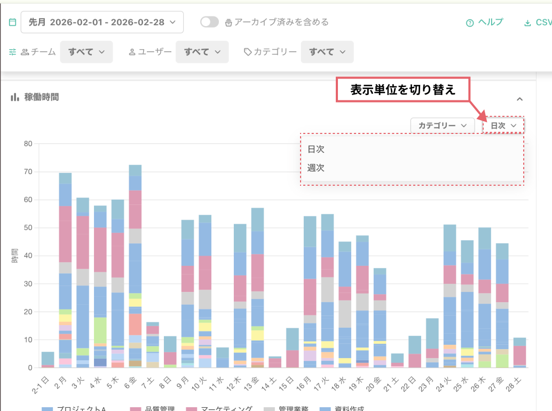Click the ヘルプ link
The width and height of the screenshot is (552, 411).
coord(489,22)
